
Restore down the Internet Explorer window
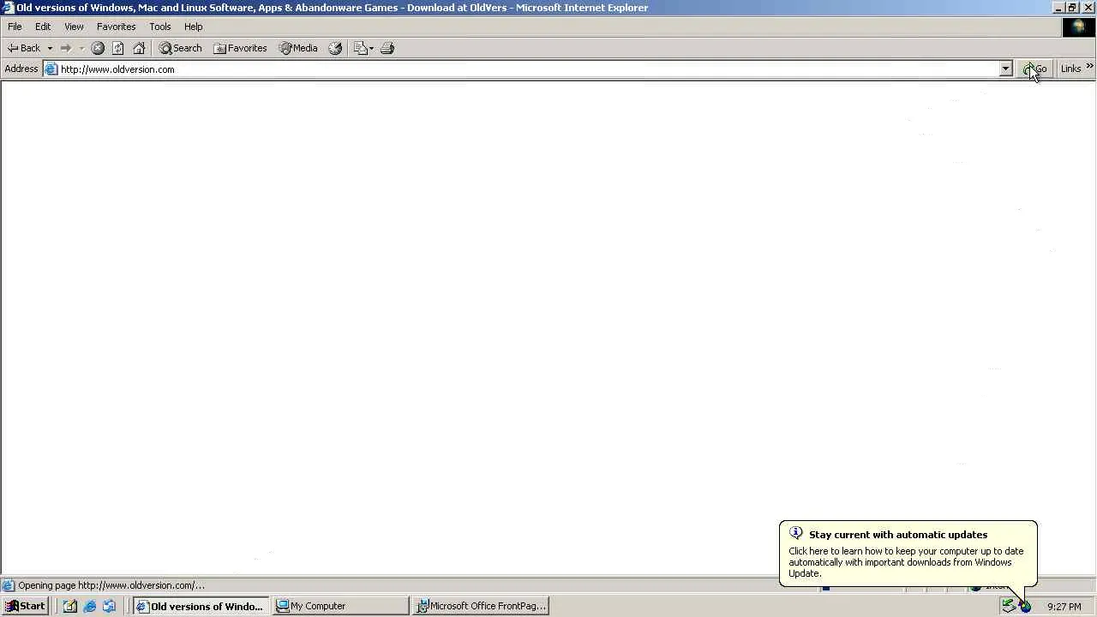coord(1071,8)
